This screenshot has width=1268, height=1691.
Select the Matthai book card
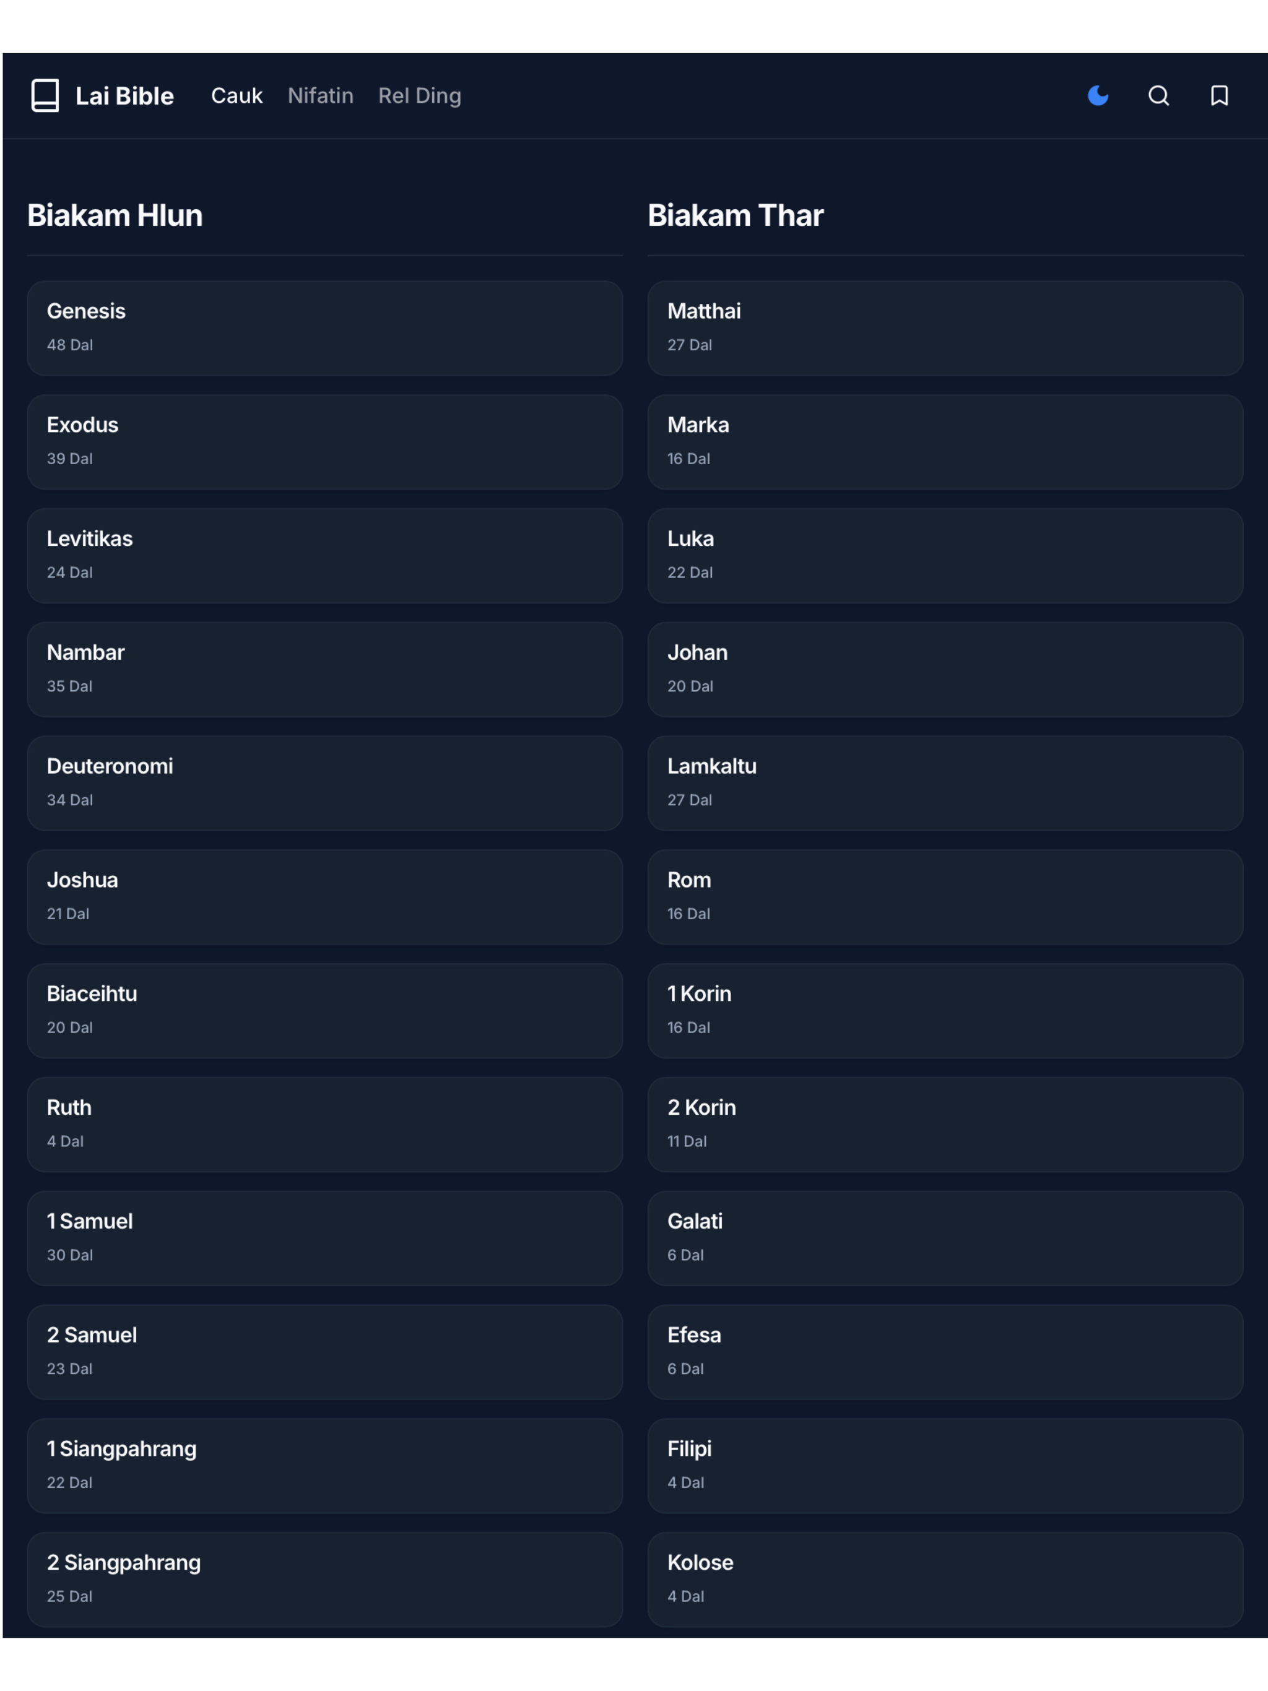coord(945,328)
